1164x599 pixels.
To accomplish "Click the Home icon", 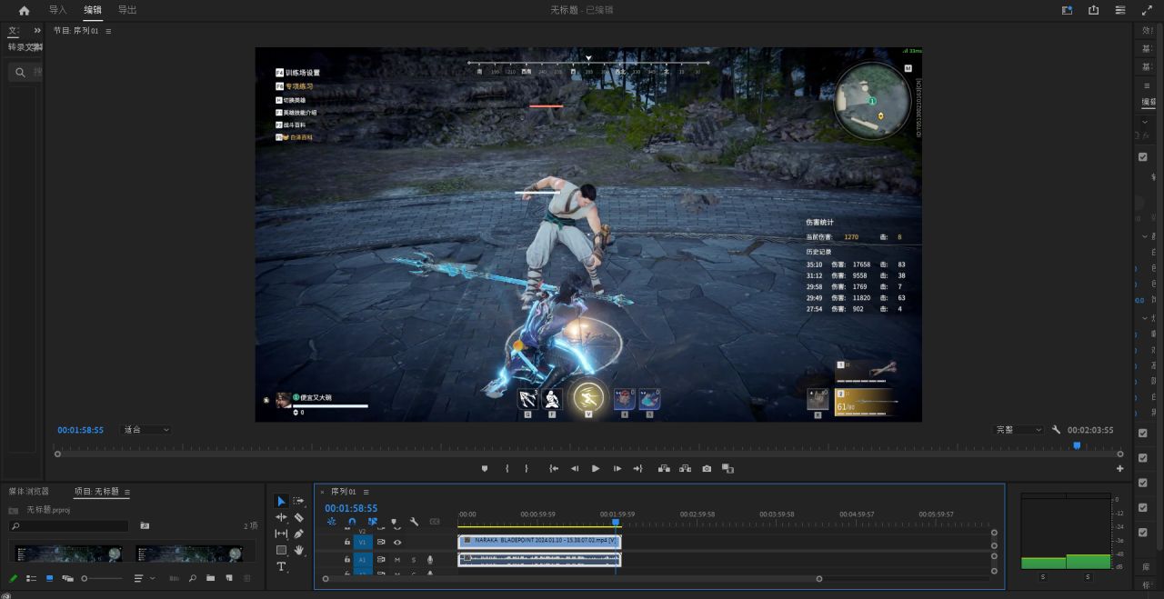I will (x=24, y=10).
